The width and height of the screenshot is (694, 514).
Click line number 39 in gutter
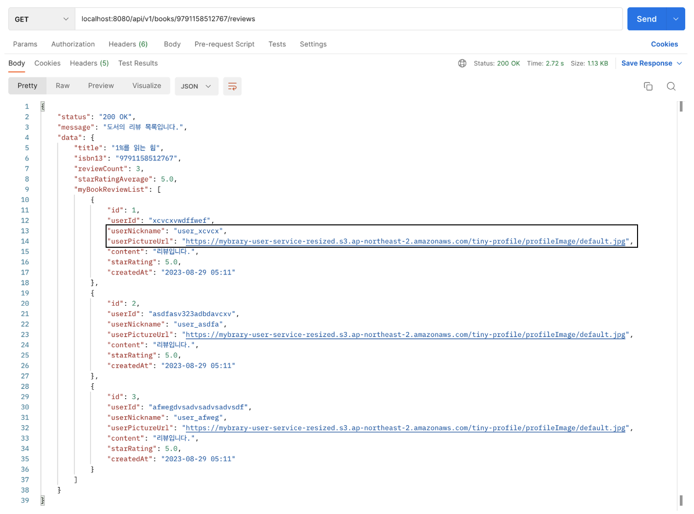(25, 500)
